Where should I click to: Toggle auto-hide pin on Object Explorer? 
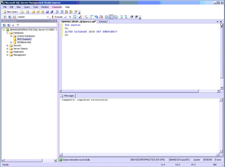52,21
